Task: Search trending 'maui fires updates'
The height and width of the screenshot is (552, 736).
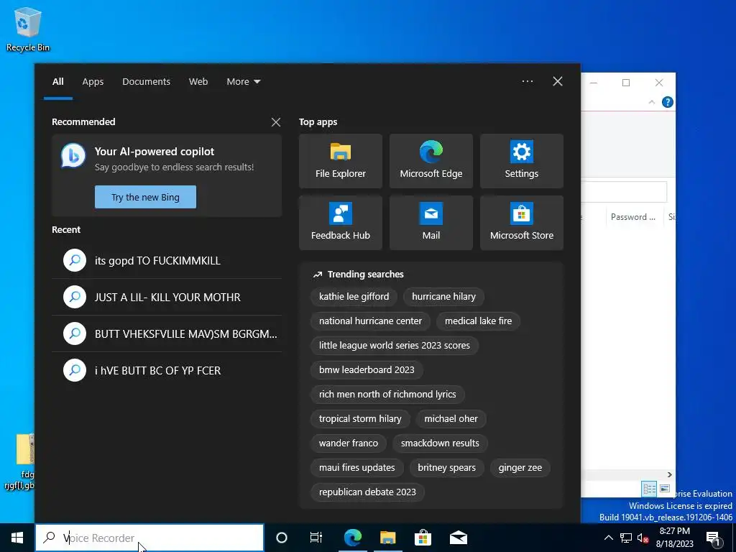Action: coord(356,467)
